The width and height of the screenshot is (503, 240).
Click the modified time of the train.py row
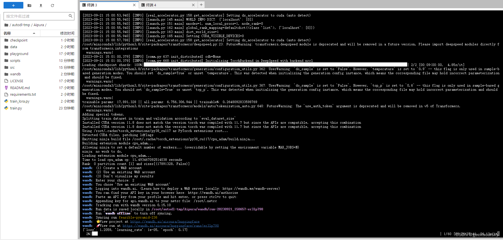coord(66,108)
